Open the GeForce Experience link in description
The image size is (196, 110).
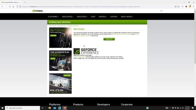click(79, 57)
